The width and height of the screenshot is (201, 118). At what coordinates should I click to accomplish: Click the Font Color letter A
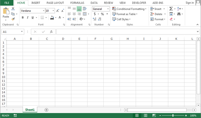[60, 17]
